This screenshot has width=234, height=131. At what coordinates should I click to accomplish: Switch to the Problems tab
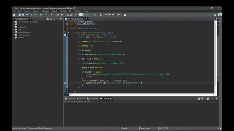pyautogui.click(x=70, y=99)
